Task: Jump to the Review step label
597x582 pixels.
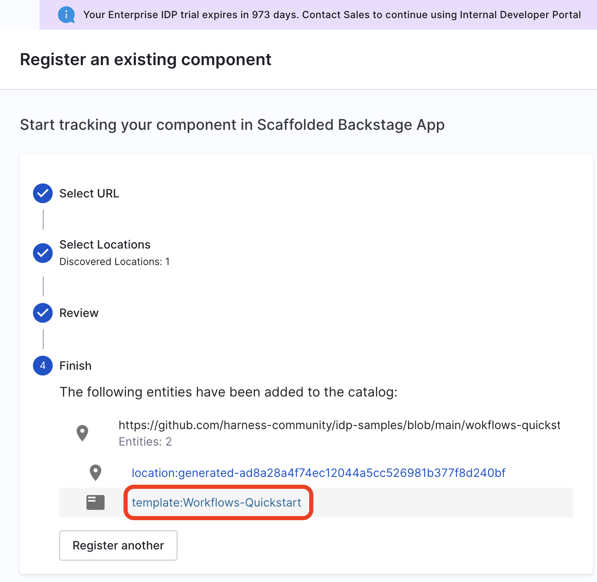Action: [x=79, y=313]
